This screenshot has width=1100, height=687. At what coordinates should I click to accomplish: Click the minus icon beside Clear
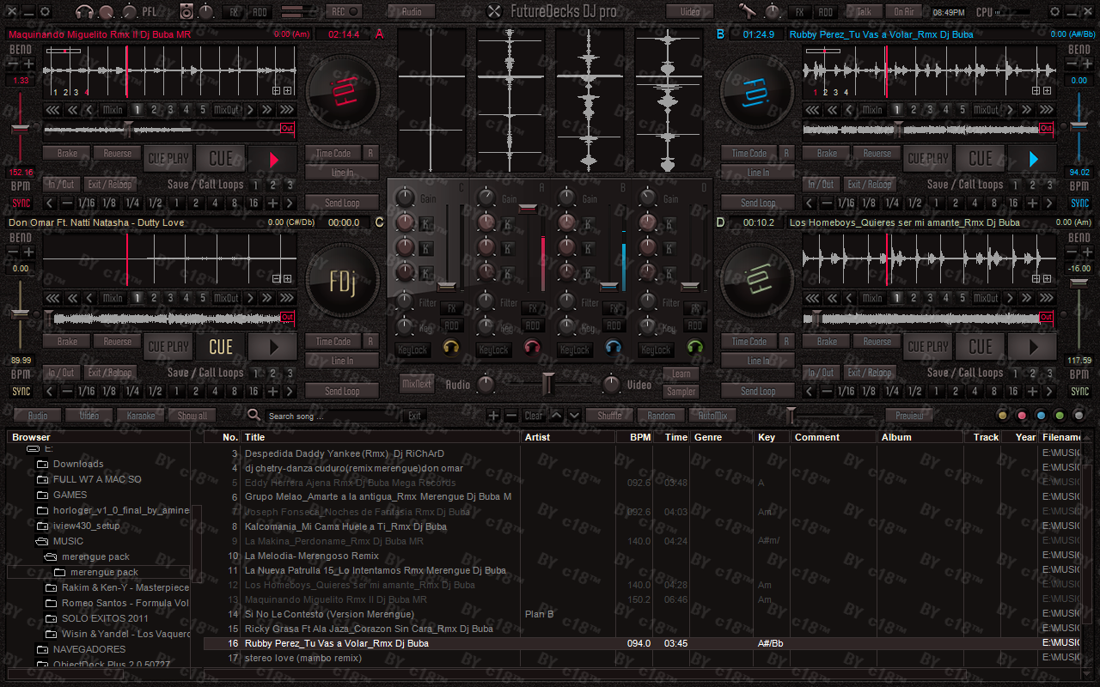click(510, 416)
